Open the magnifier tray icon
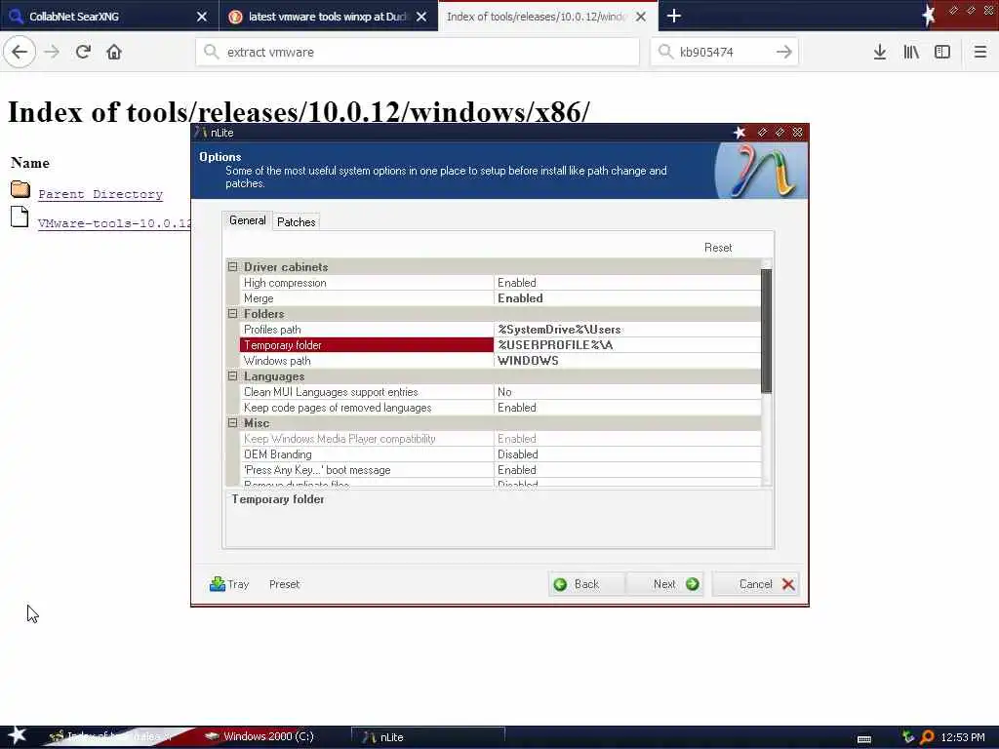 928,737
